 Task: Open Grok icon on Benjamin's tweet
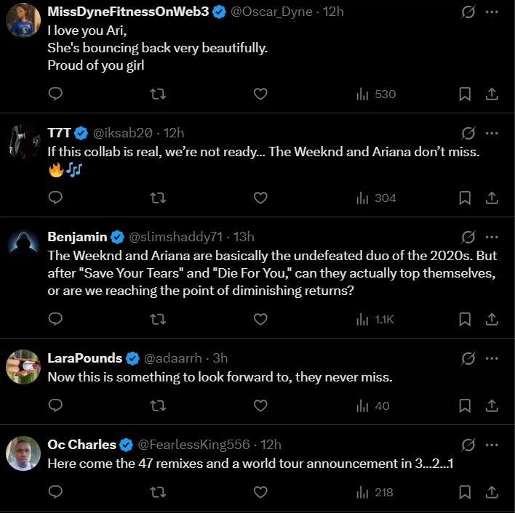click(x=468, y=237)
